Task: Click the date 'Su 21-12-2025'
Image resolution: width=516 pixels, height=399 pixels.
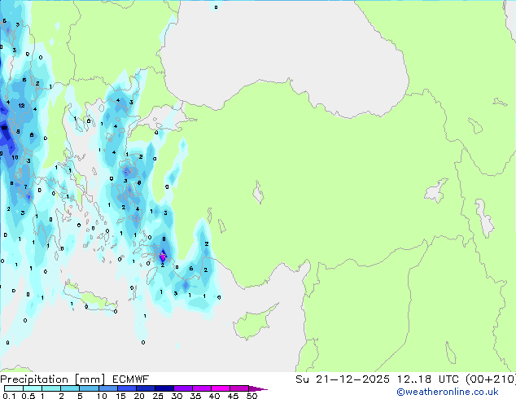Action: click(x=343, y=379)
